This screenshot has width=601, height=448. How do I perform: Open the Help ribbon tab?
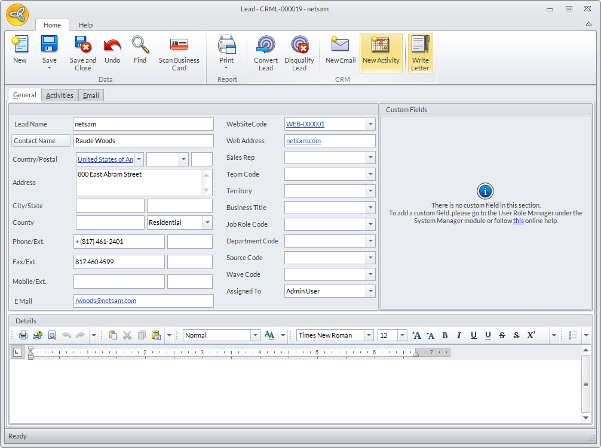[86, 25]
